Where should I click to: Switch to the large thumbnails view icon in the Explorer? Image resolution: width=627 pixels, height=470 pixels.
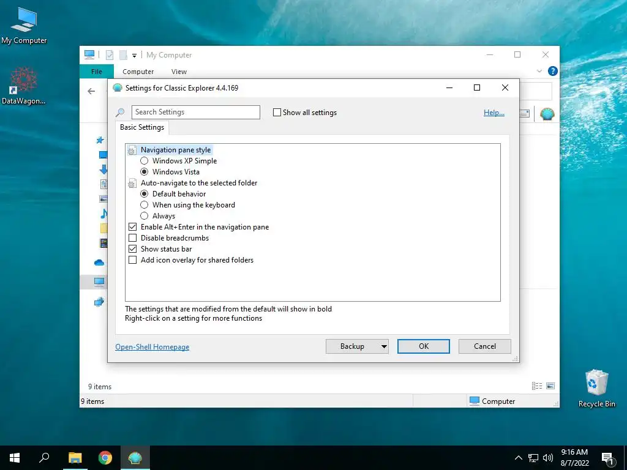[x=550, y=386]
